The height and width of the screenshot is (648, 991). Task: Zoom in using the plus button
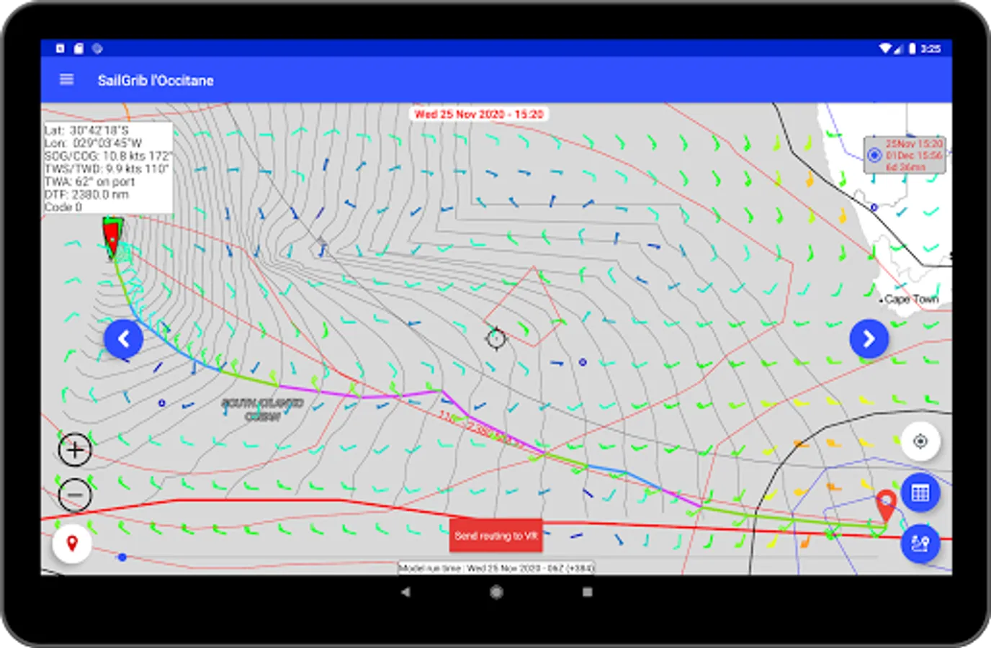[75, 450]
